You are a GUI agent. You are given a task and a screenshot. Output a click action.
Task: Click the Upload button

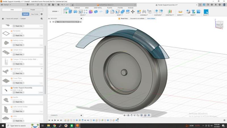click(26, 14)
